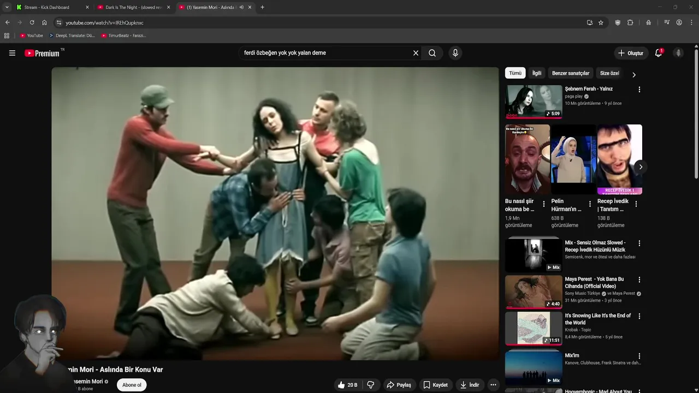
Task: Close the Dark Is The Night tab
Action: (168, 8)
